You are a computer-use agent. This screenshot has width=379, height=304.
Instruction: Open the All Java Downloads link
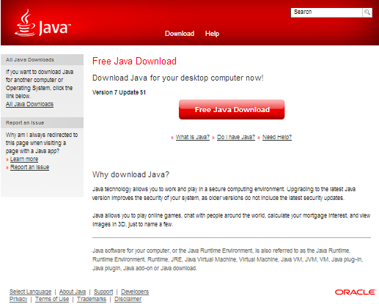point(29,104)
